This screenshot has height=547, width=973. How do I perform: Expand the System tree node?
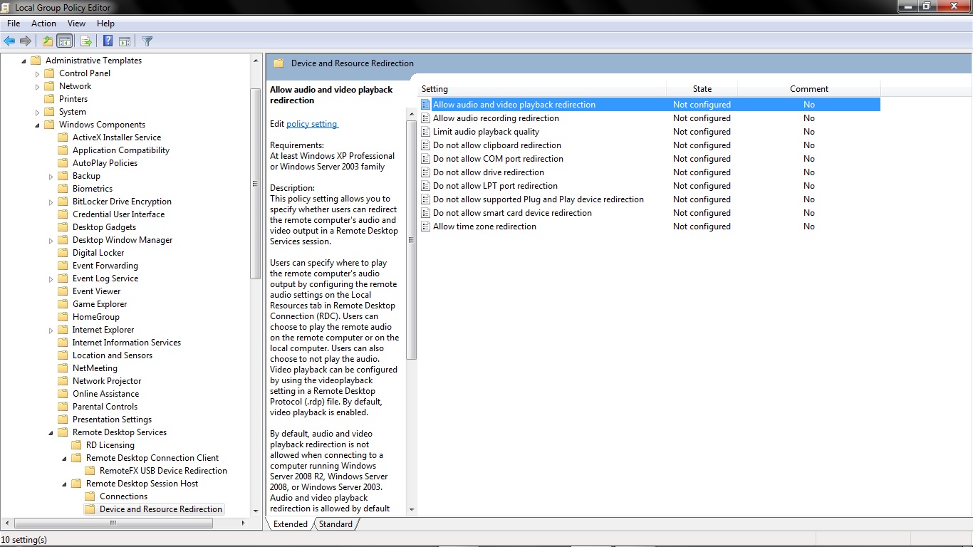pos(37,112)
